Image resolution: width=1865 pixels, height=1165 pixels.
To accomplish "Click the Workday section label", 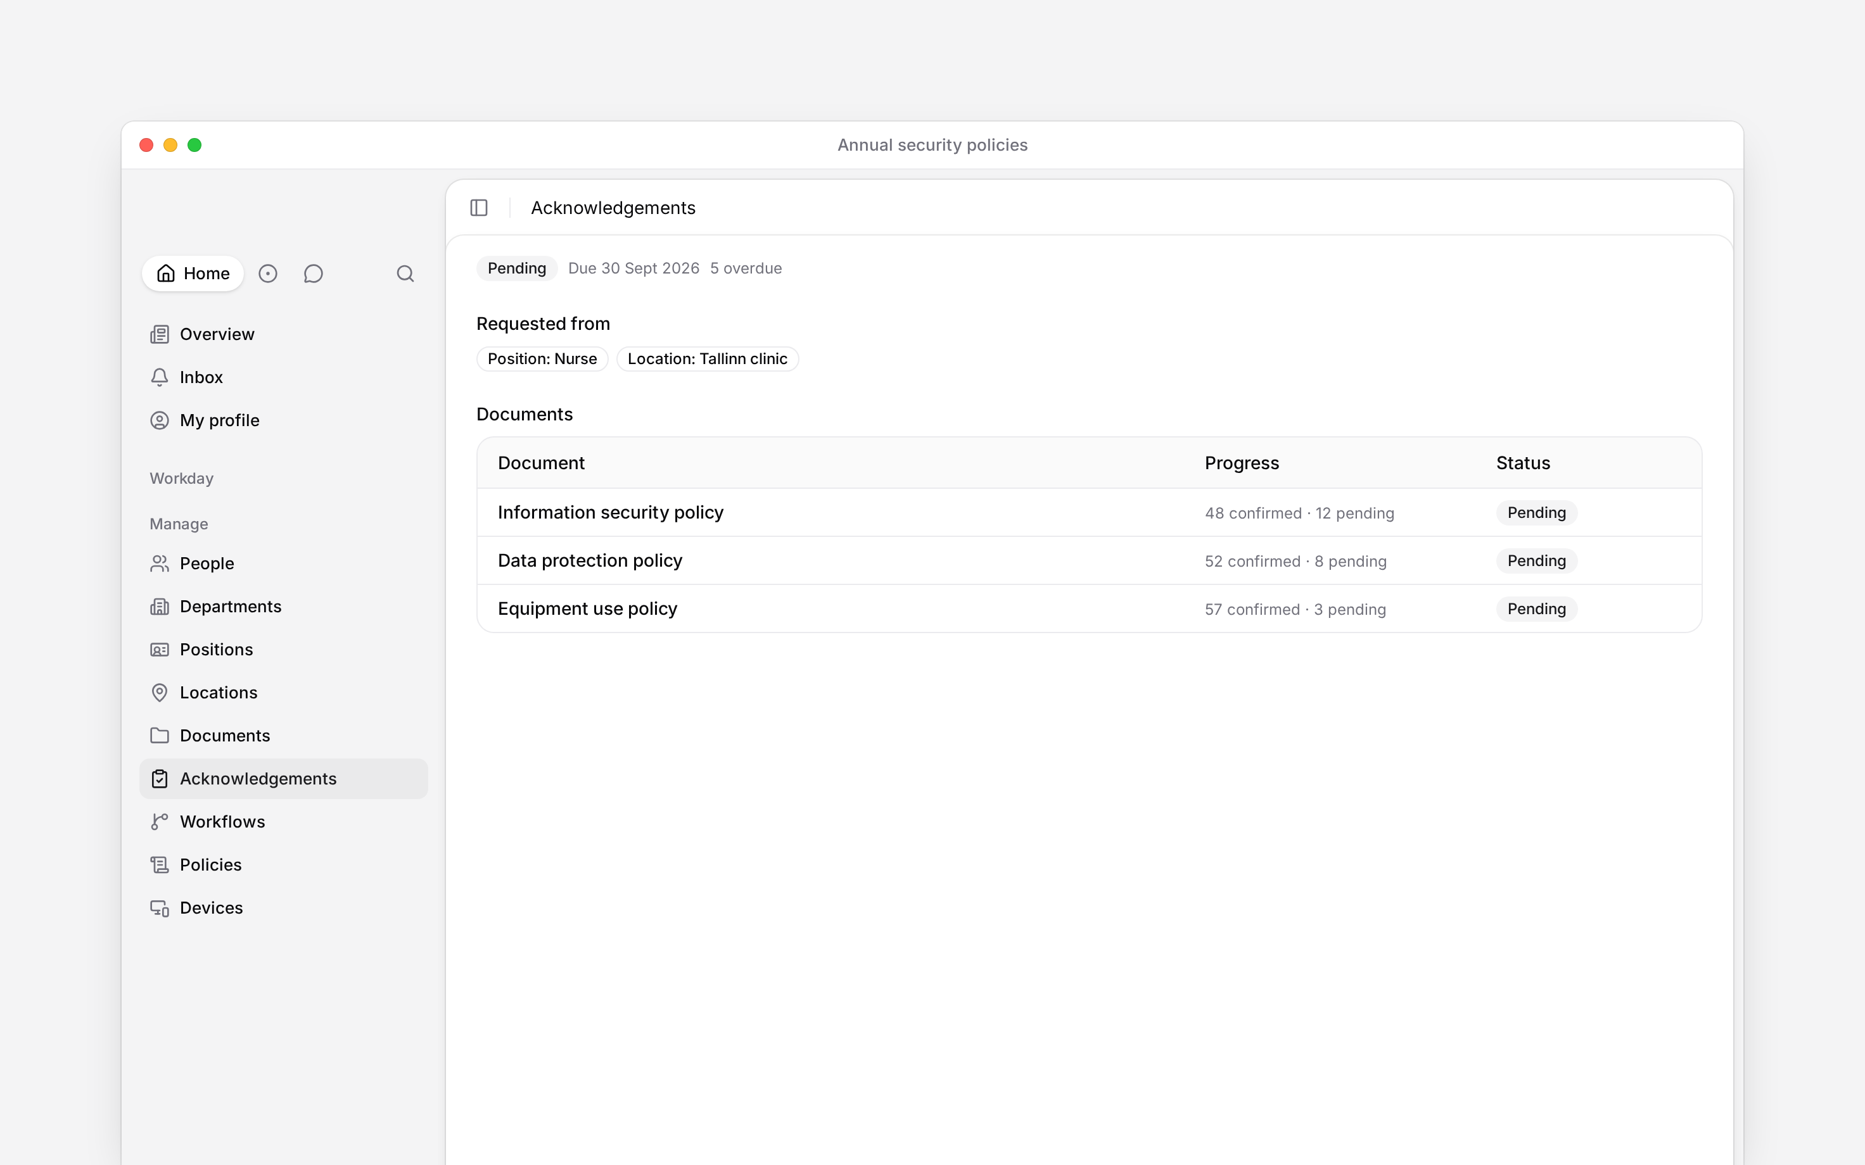I will pyautogui.click(x=181, y=479).
